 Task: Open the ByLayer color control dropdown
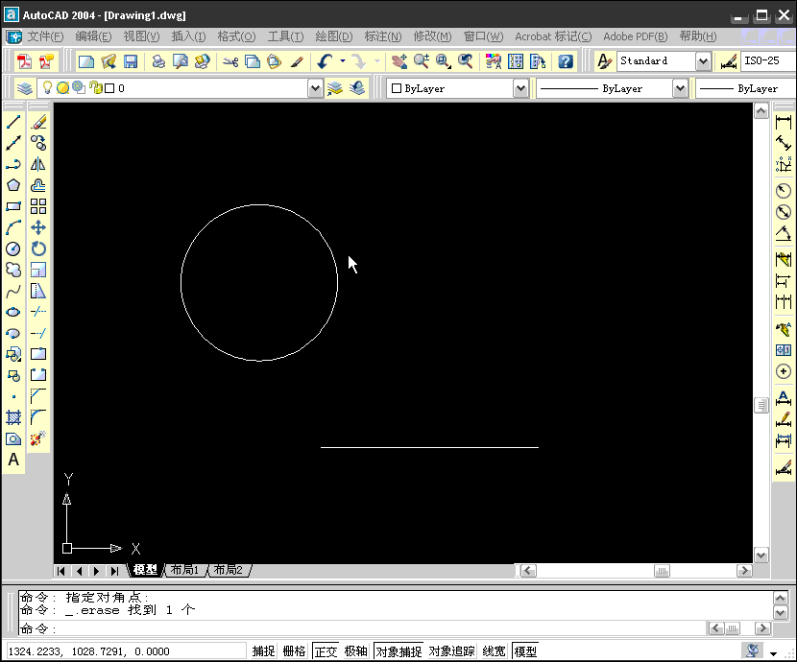520,88
